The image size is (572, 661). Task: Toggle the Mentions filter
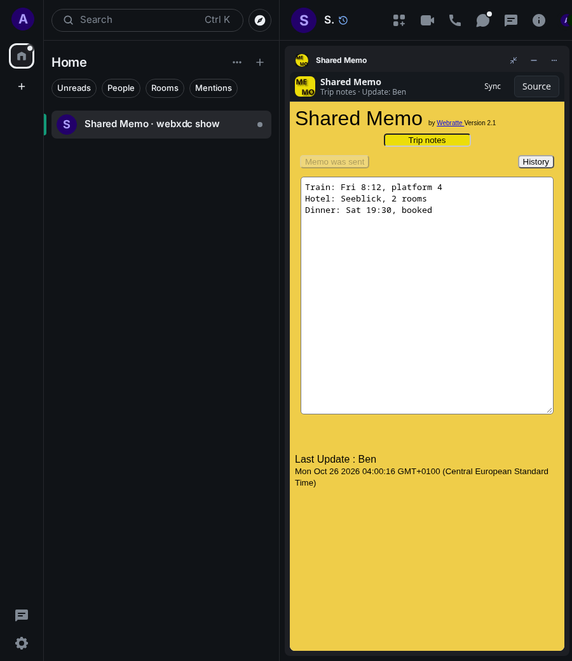tap(214, 88)
